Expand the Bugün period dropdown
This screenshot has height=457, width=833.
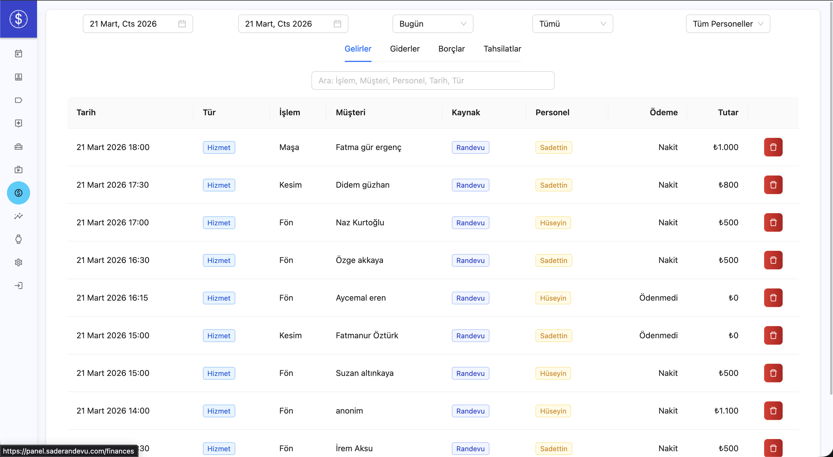point(433,24)
